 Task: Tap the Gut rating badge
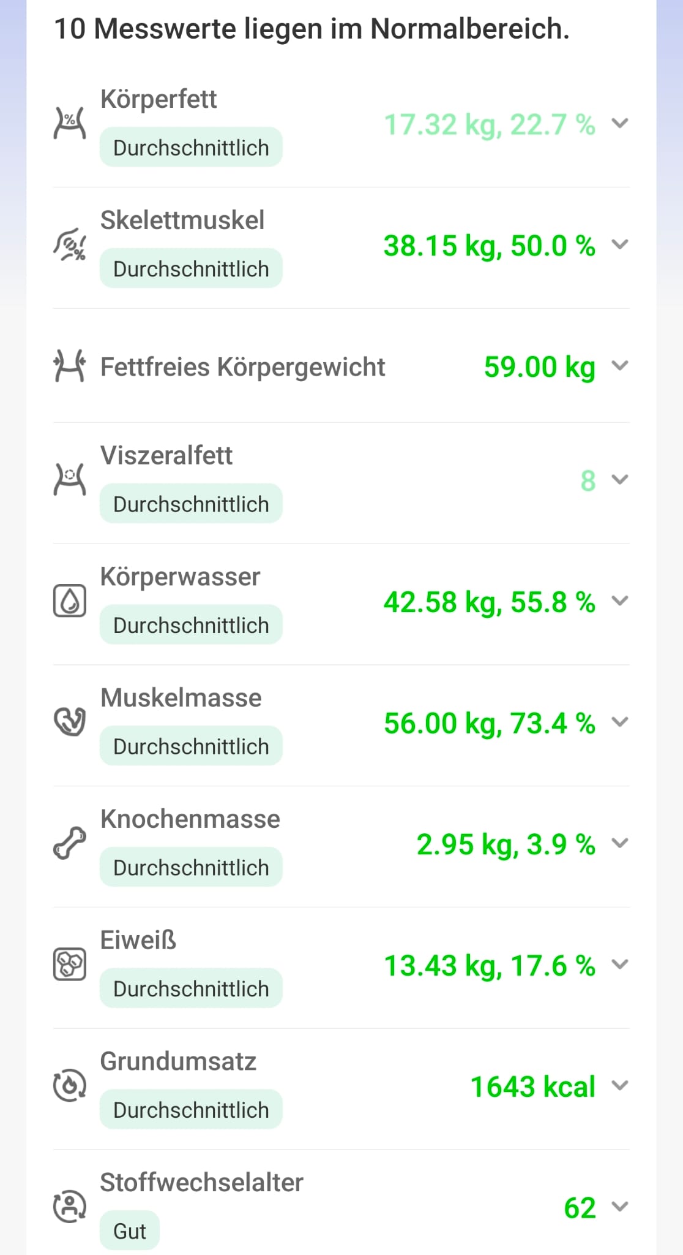tap(130, 1231)
